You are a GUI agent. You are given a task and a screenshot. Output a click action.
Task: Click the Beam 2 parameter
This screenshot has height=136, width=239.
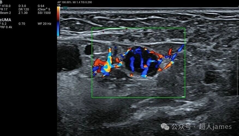click(5, 13)
